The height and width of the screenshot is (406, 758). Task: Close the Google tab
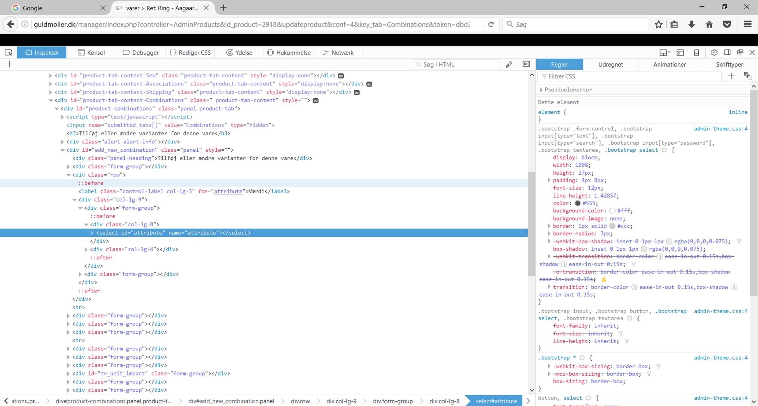[103, 8]
